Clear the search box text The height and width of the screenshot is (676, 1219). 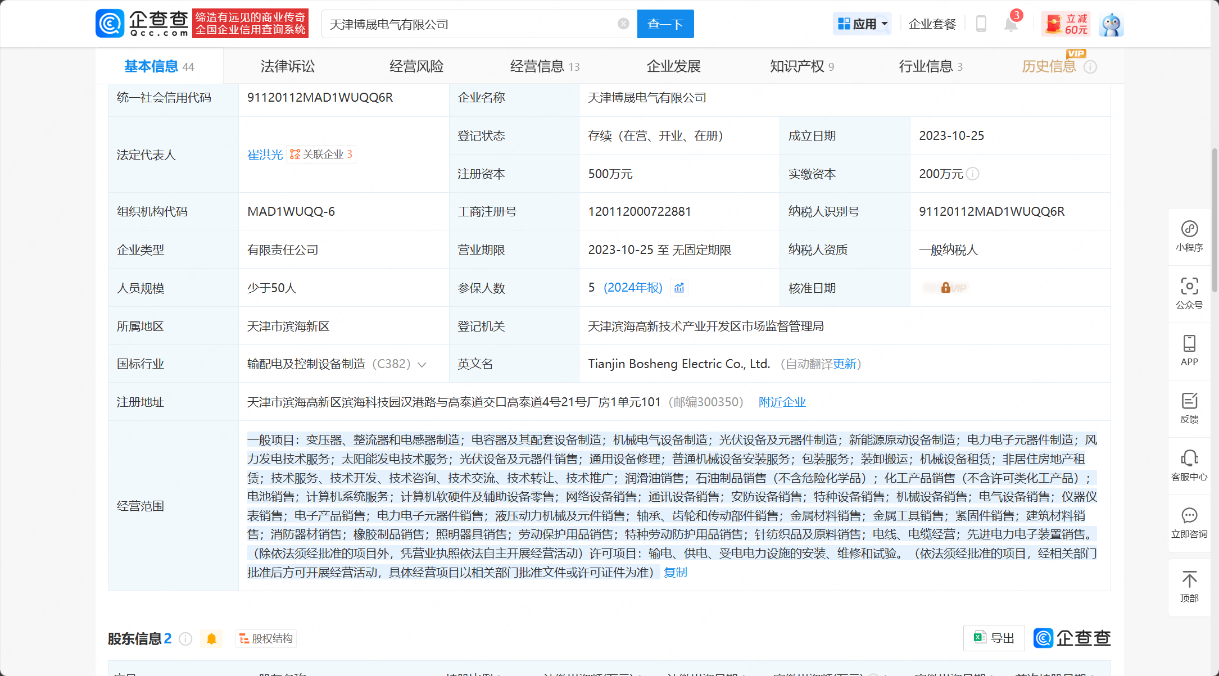tap(623, 24)
